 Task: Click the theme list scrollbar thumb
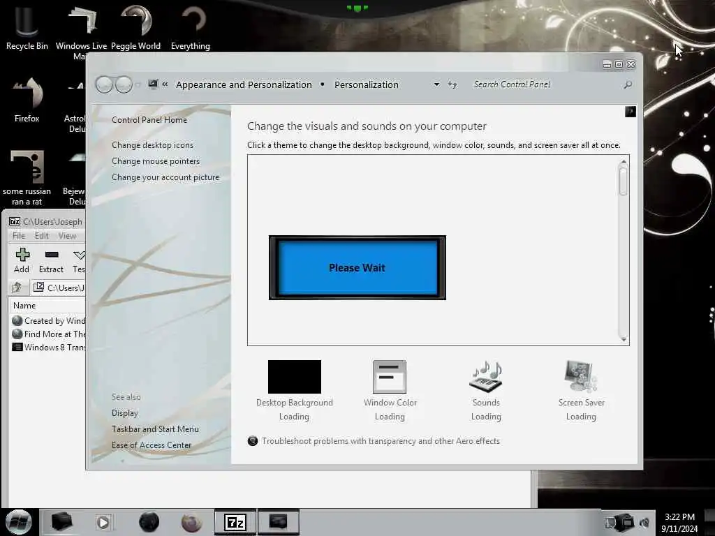coord(623,181)
